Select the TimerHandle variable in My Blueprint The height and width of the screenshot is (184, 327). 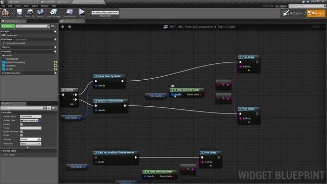[x=12, y=59]
